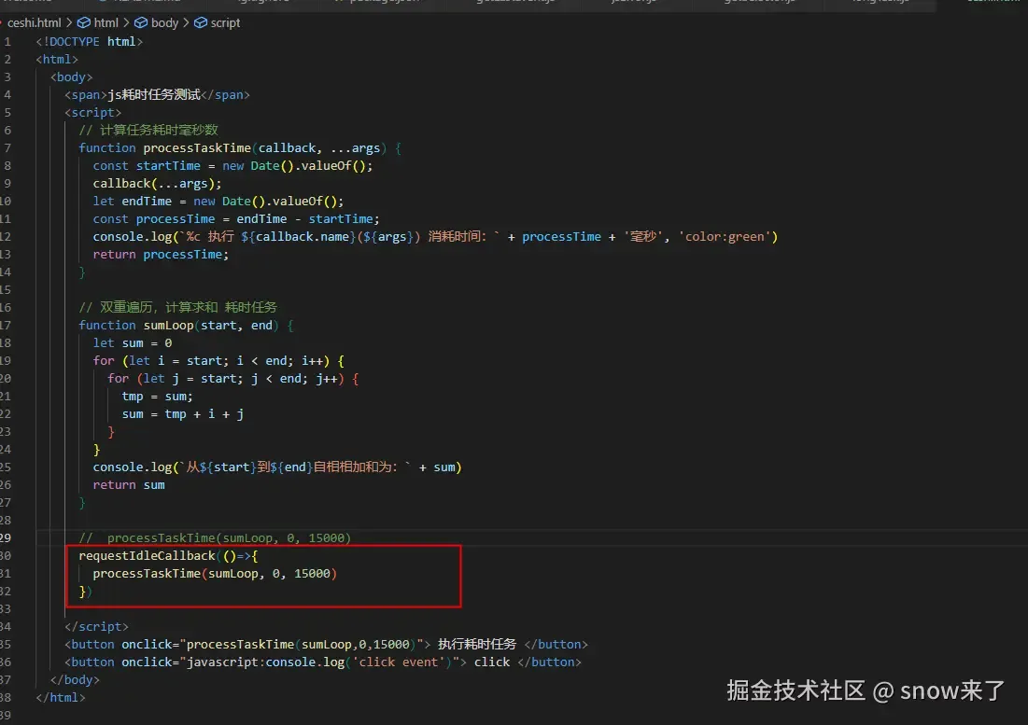Click the span text js耗时任务测试
Screen dimensions: 1028x725
click(x=154, y=95)
